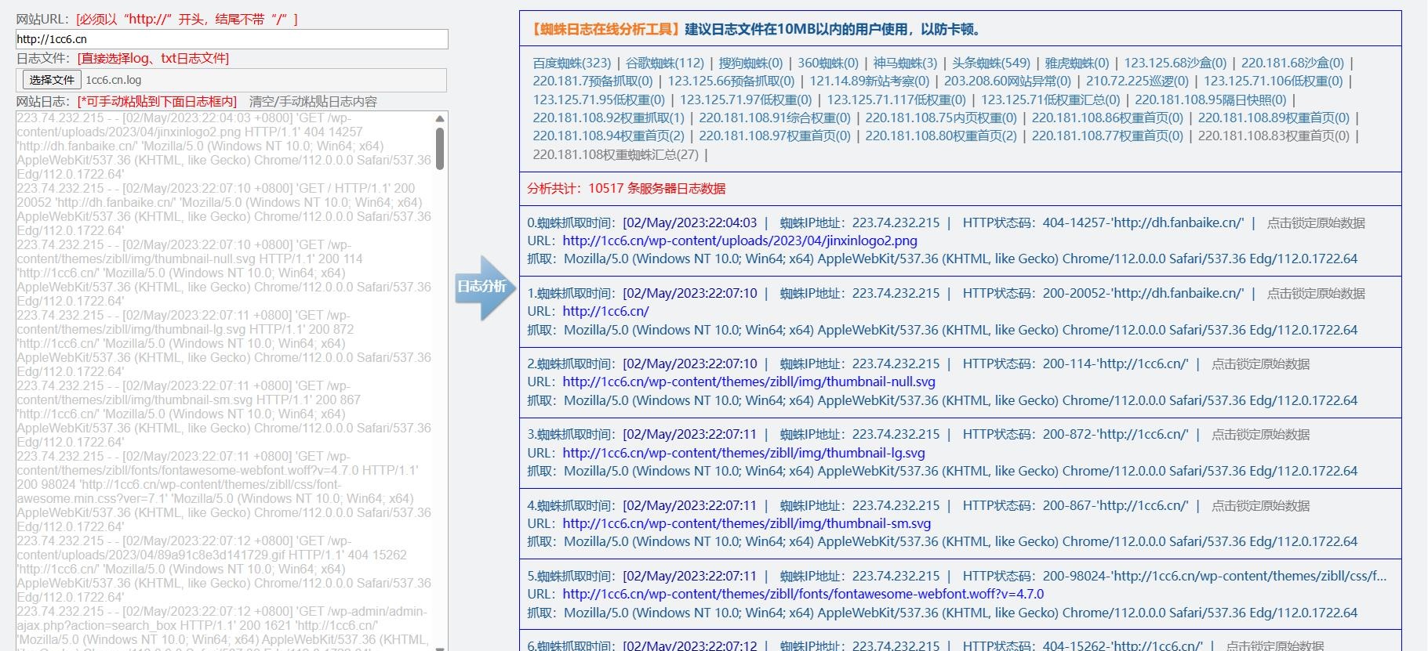Open the thumbnail-lg.svg URL link

[743, 453]
